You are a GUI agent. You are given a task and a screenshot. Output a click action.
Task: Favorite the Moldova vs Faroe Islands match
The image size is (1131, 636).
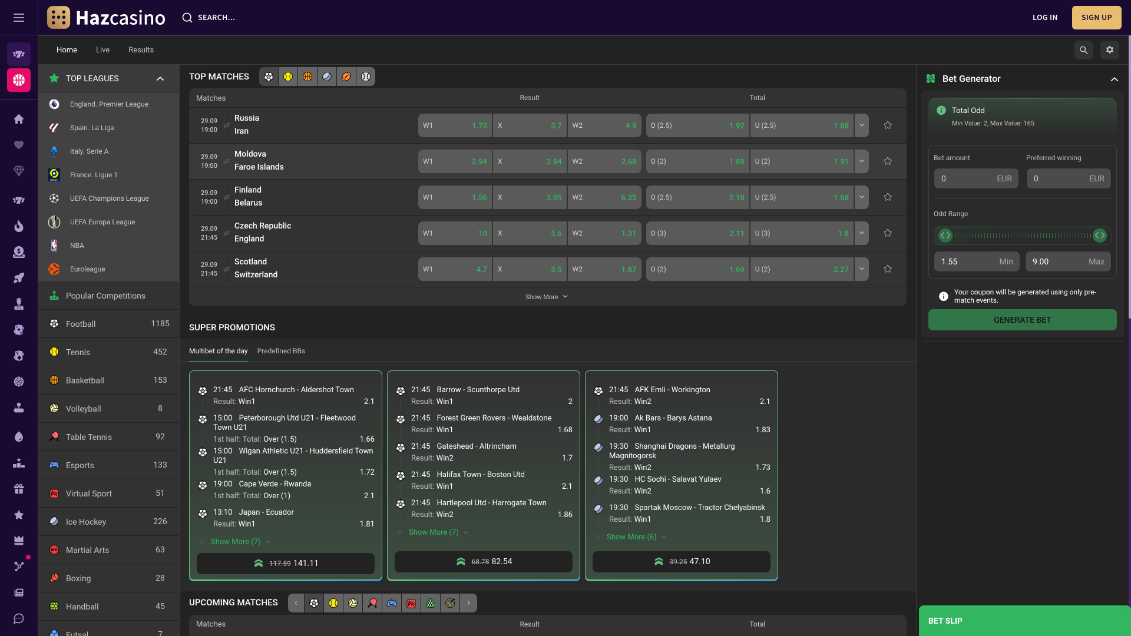(888, 161)
